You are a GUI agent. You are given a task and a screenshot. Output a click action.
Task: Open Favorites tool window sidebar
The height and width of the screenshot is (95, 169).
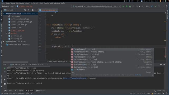[1, 81]
